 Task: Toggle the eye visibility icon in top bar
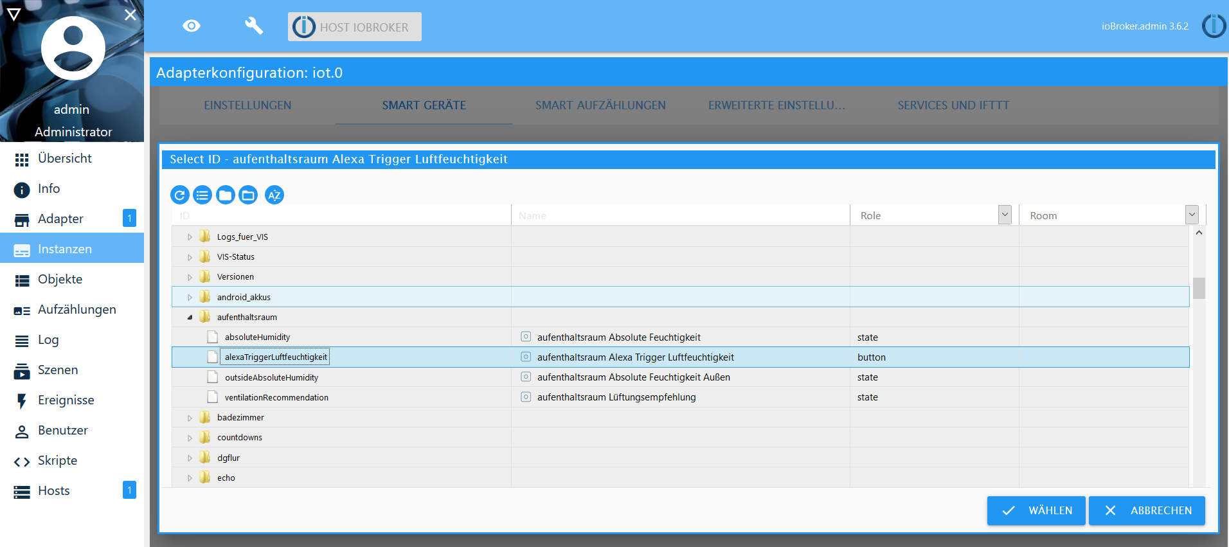click(x=192, y=26)
